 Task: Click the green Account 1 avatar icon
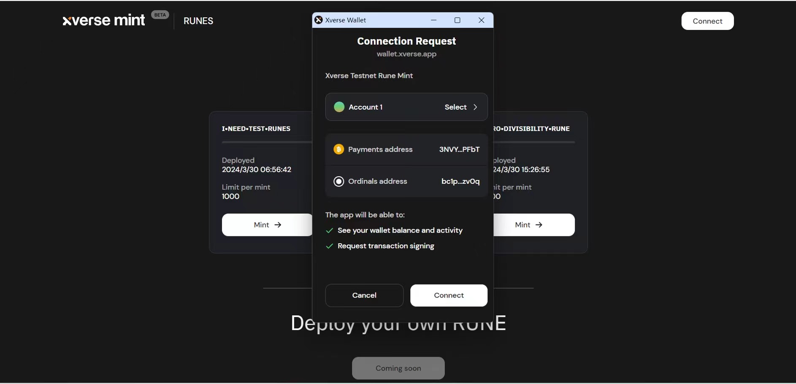click(x=339, y=107)
